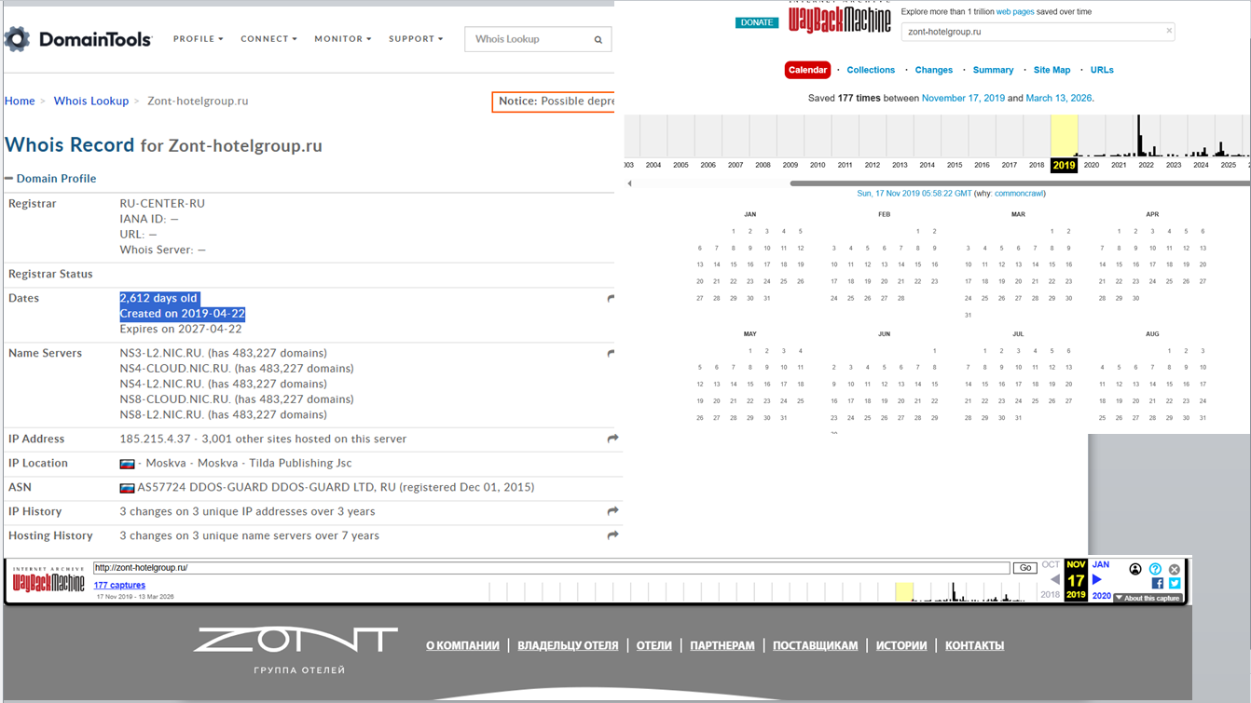Click the capture sparkline graph in the Wayback toolbar
Image resolution: width=1251 pixels, height=703 pixels.
pyautogui.click(x=761, y=591)
